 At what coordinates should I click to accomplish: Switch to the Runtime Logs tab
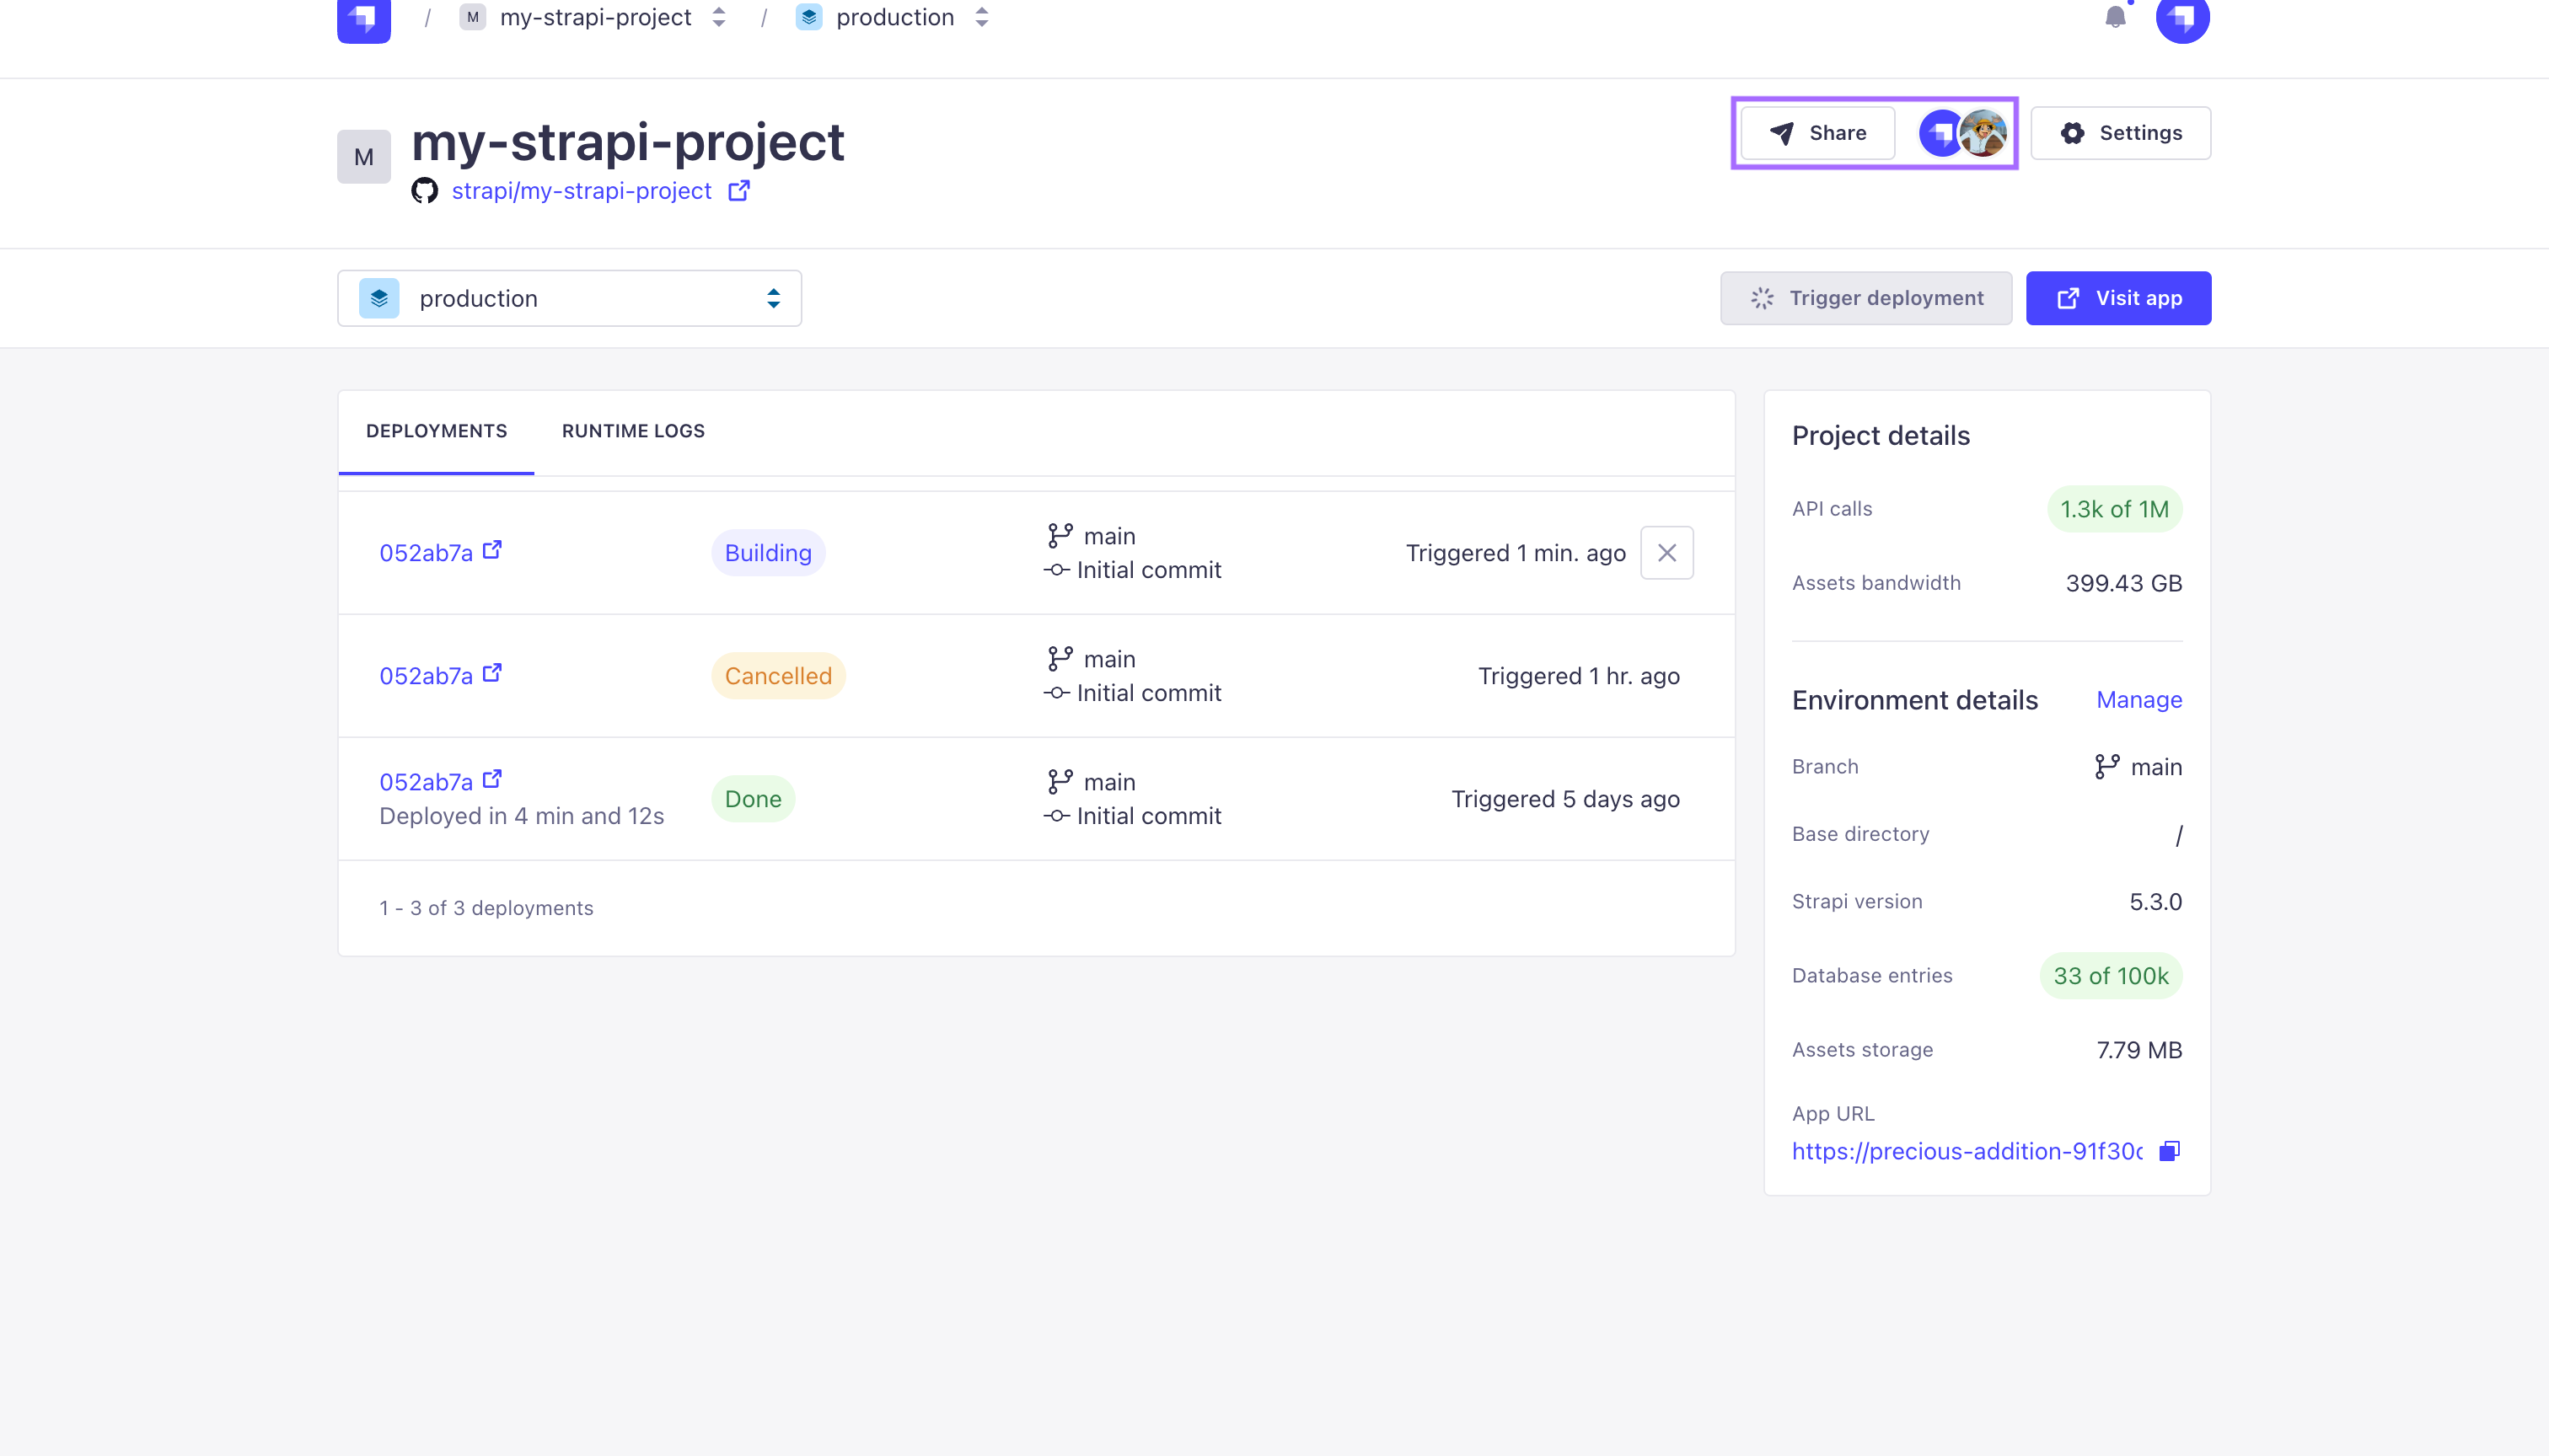point(633,431)
